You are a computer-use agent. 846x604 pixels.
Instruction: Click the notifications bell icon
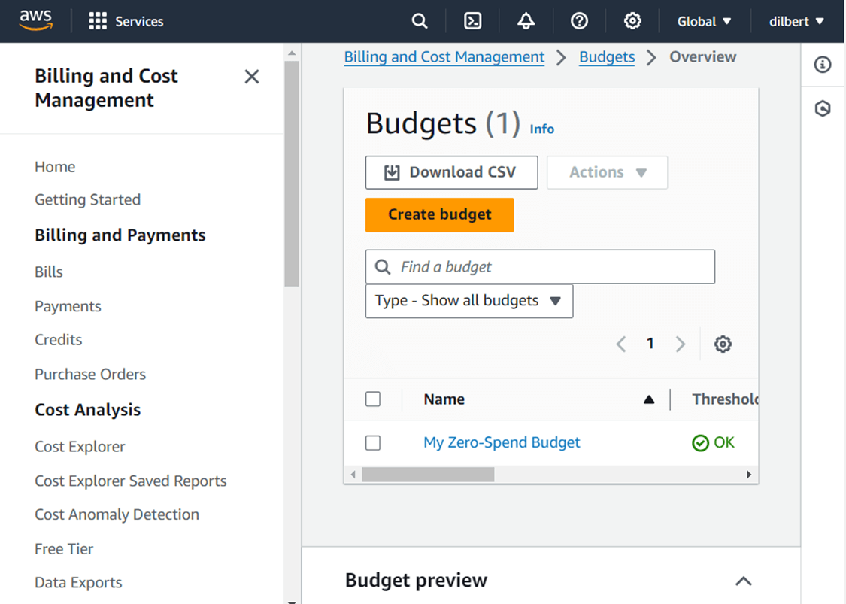coord(526,20)
